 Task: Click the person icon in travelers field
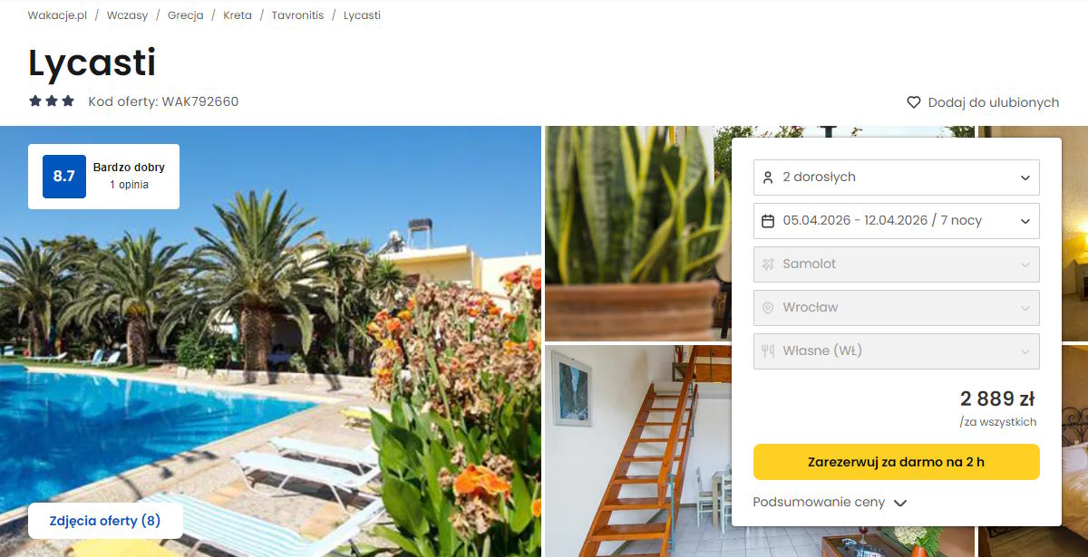click(768, 178)
